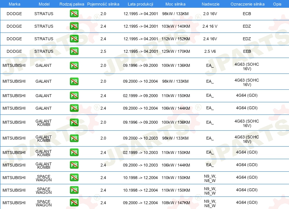Click fuel icon in Galant 106kW 10.2004 row
This screenshot has width=289, height=209.
(74, 108)
